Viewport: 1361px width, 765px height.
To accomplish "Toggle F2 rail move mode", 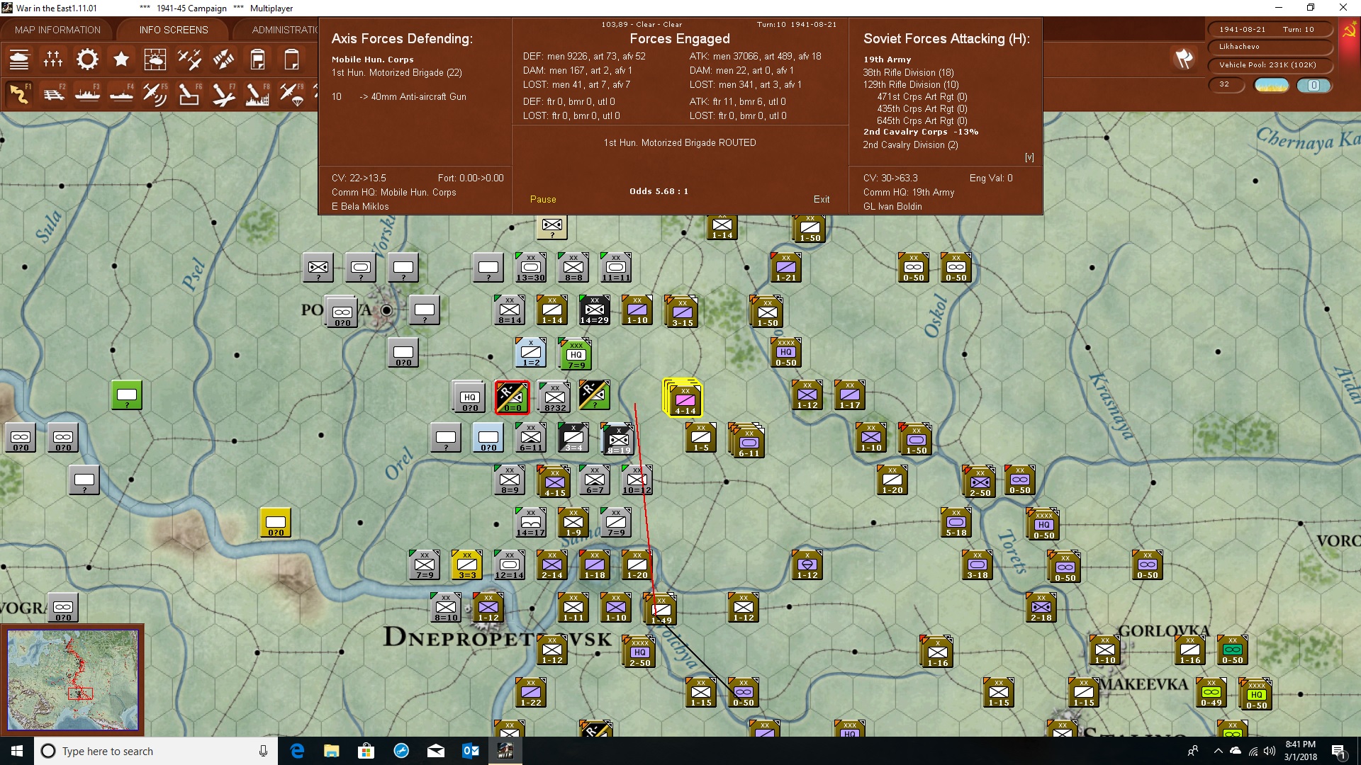I will pos(53,93).
